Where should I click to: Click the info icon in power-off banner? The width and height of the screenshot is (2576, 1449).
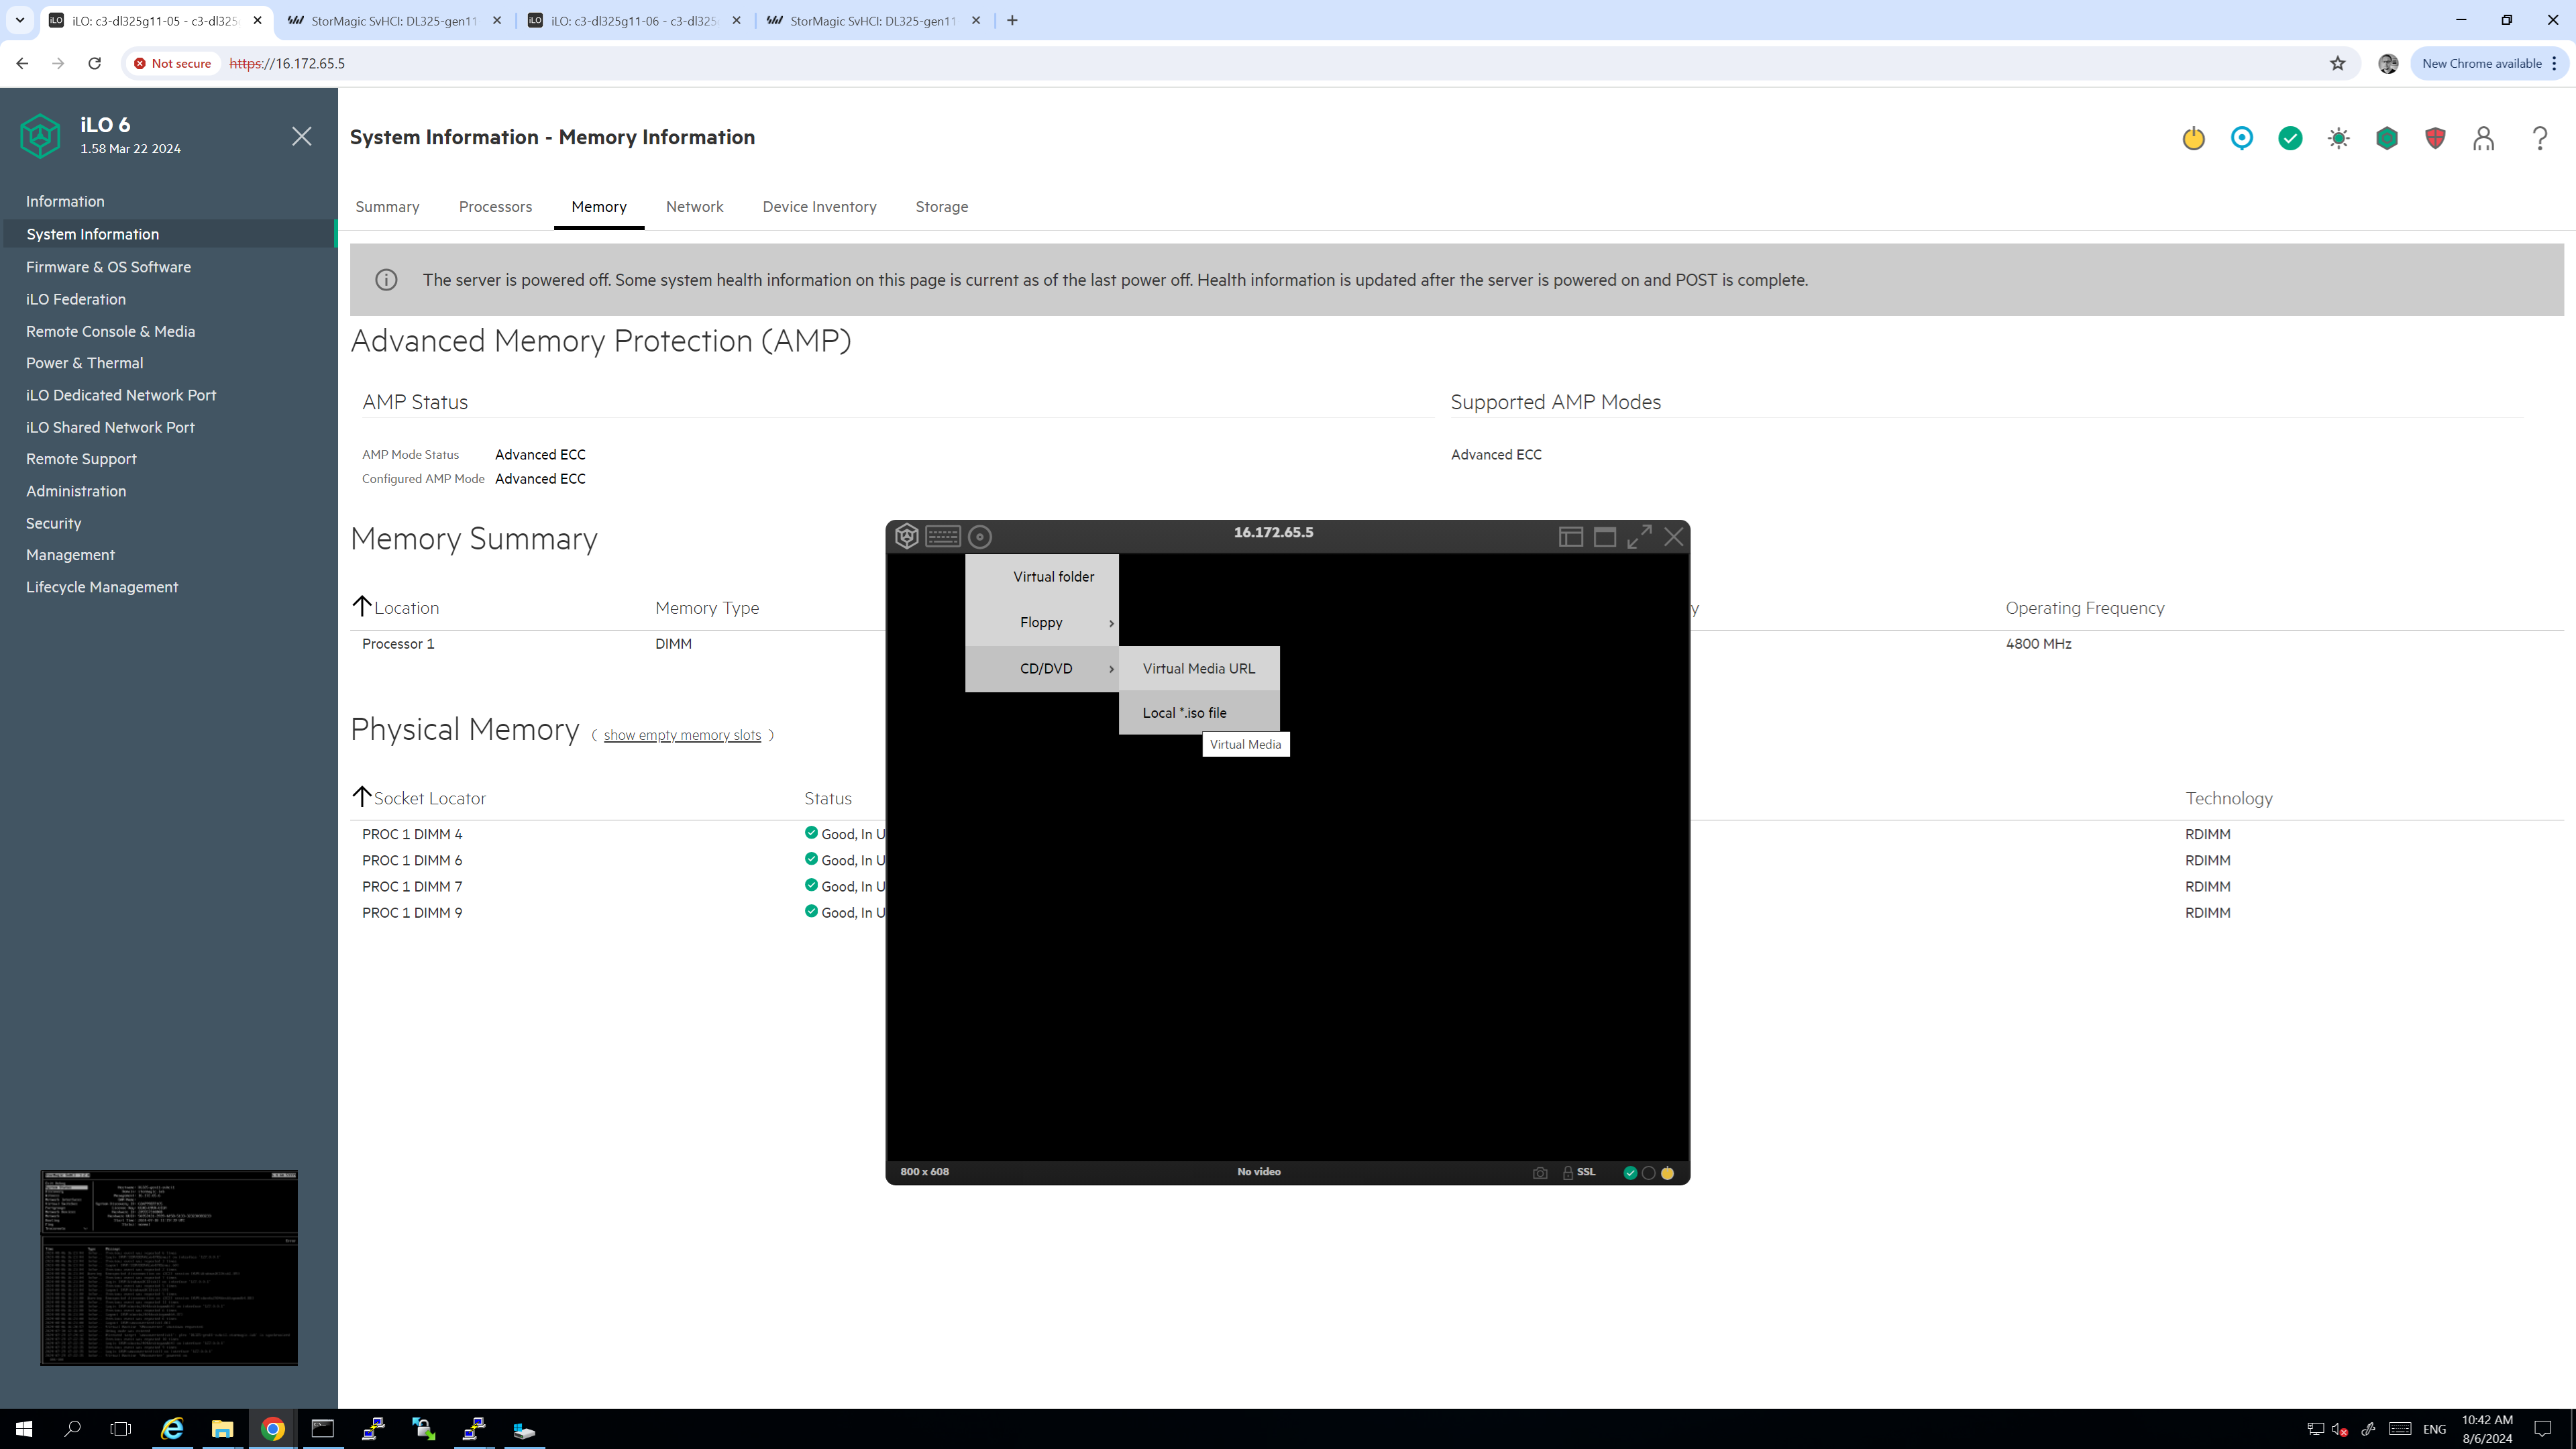pyautogui.click(x=386, y=280)
